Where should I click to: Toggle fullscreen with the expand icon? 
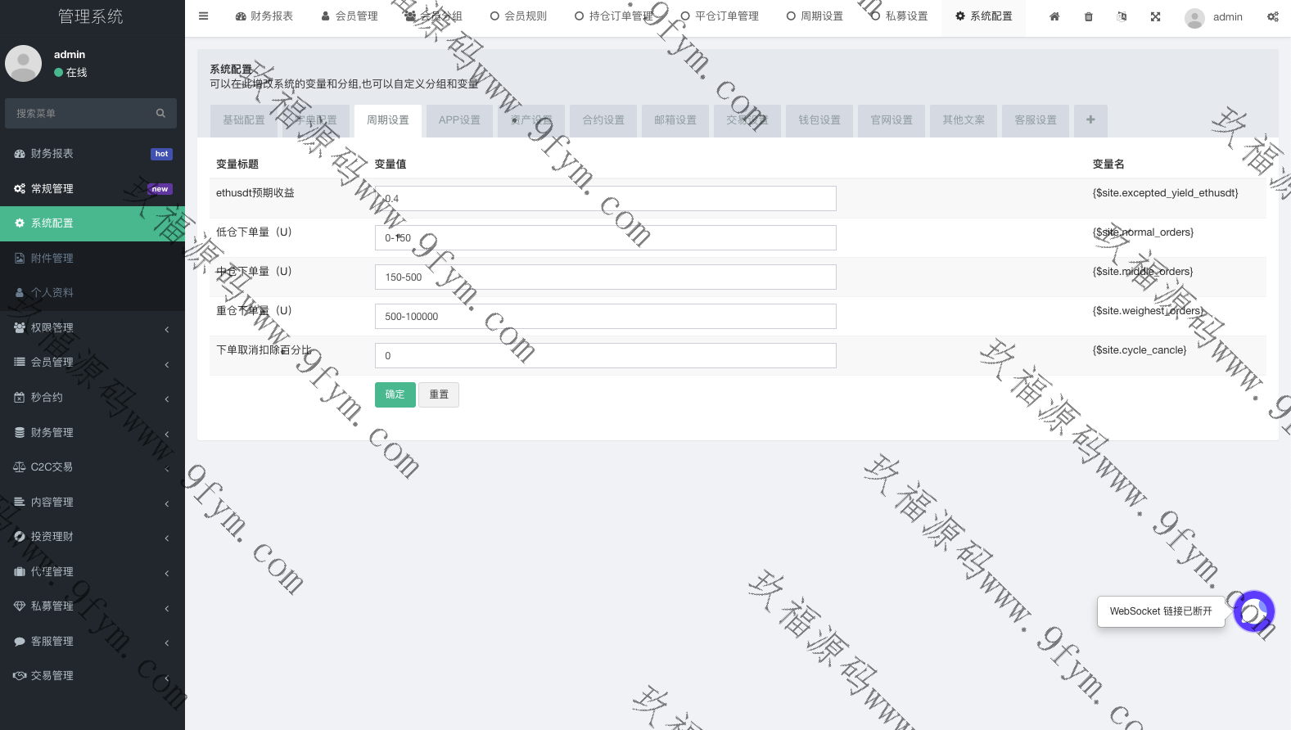click(1155, 16)
